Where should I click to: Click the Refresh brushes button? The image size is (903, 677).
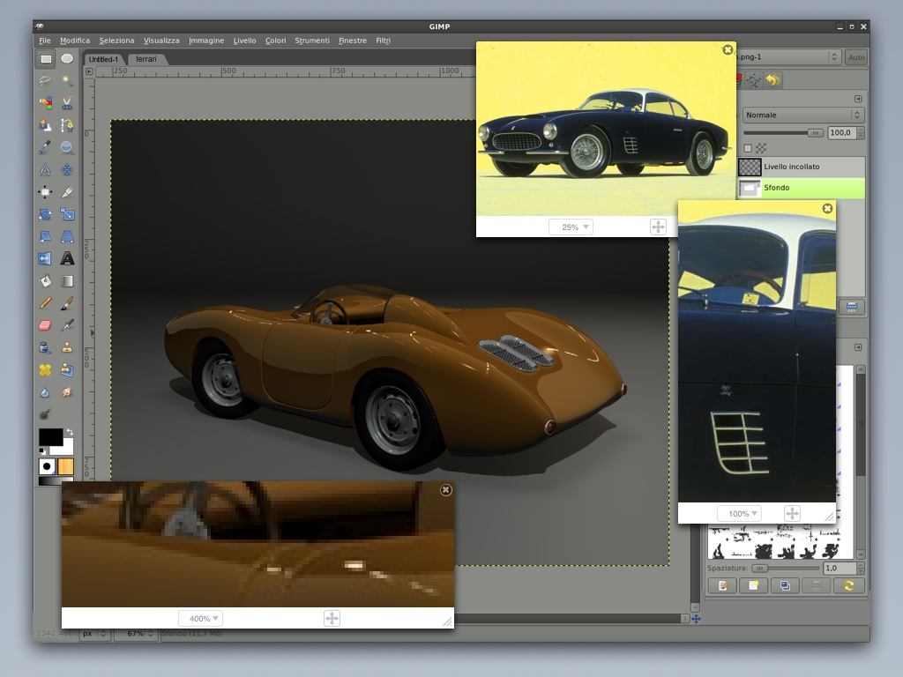848,585
